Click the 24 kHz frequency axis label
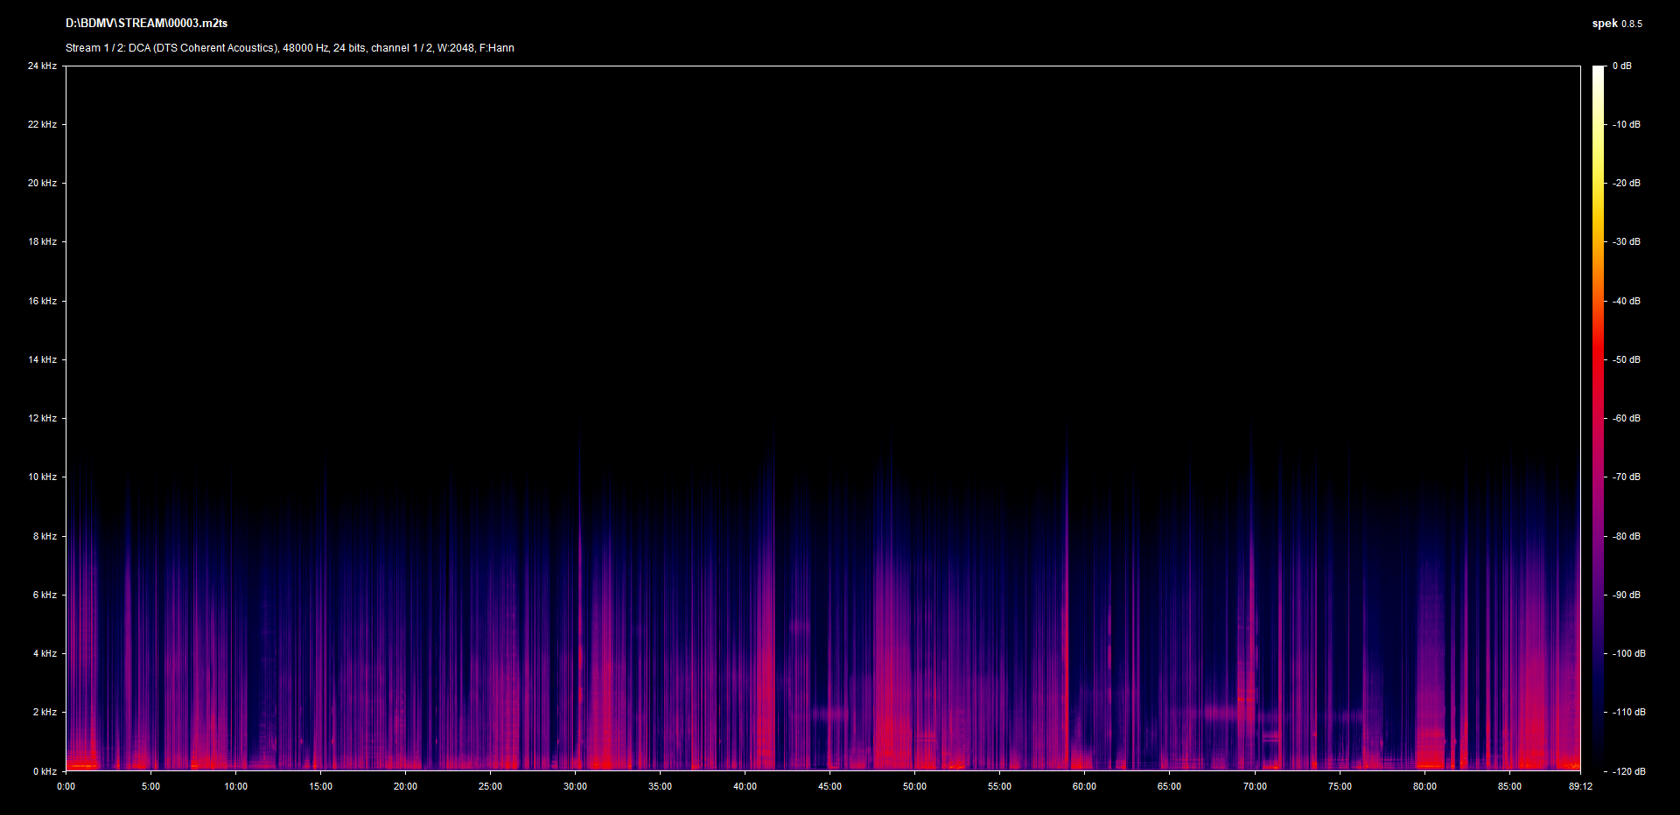This screenshot has height=815, width=1680. point(42,66)
